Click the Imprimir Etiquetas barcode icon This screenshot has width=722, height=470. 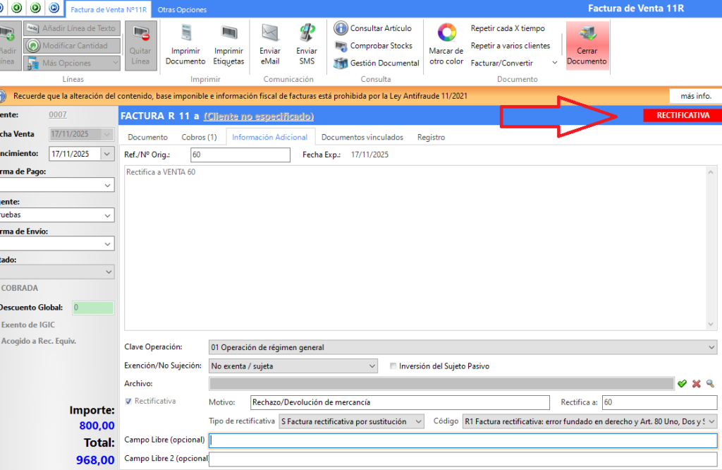click(228, 34)
